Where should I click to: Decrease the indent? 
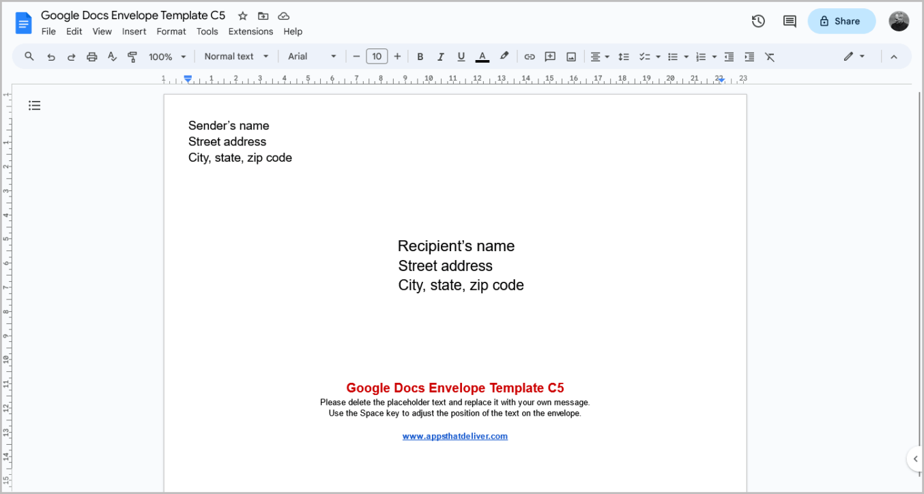click(x=729, y=57)
